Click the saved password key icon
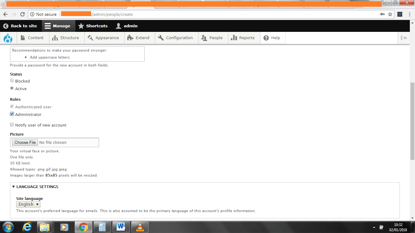 382,14
